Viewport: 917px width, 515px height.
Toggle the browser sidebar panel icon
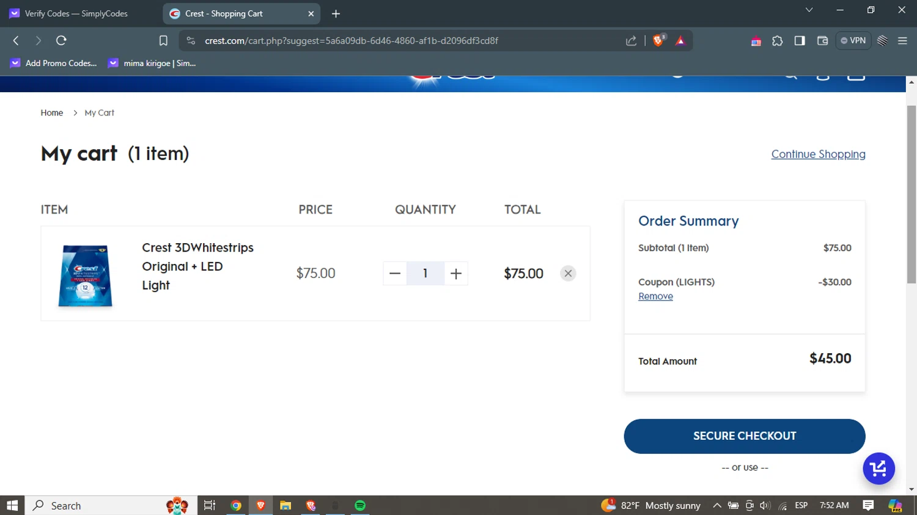(x=800, y=41)
